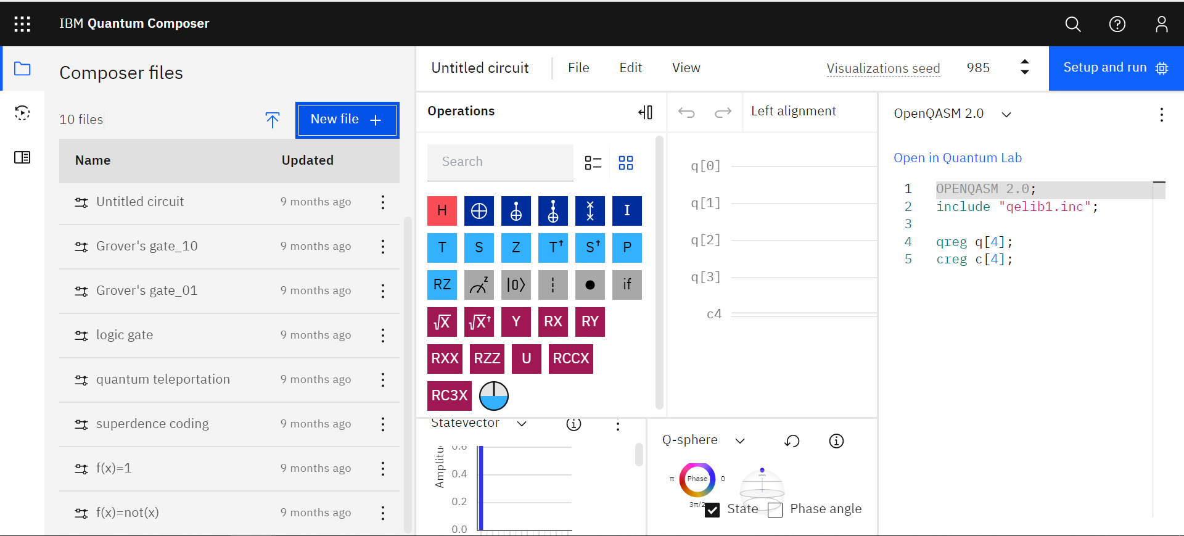Redo the circuit action

(x=723, y=112)
